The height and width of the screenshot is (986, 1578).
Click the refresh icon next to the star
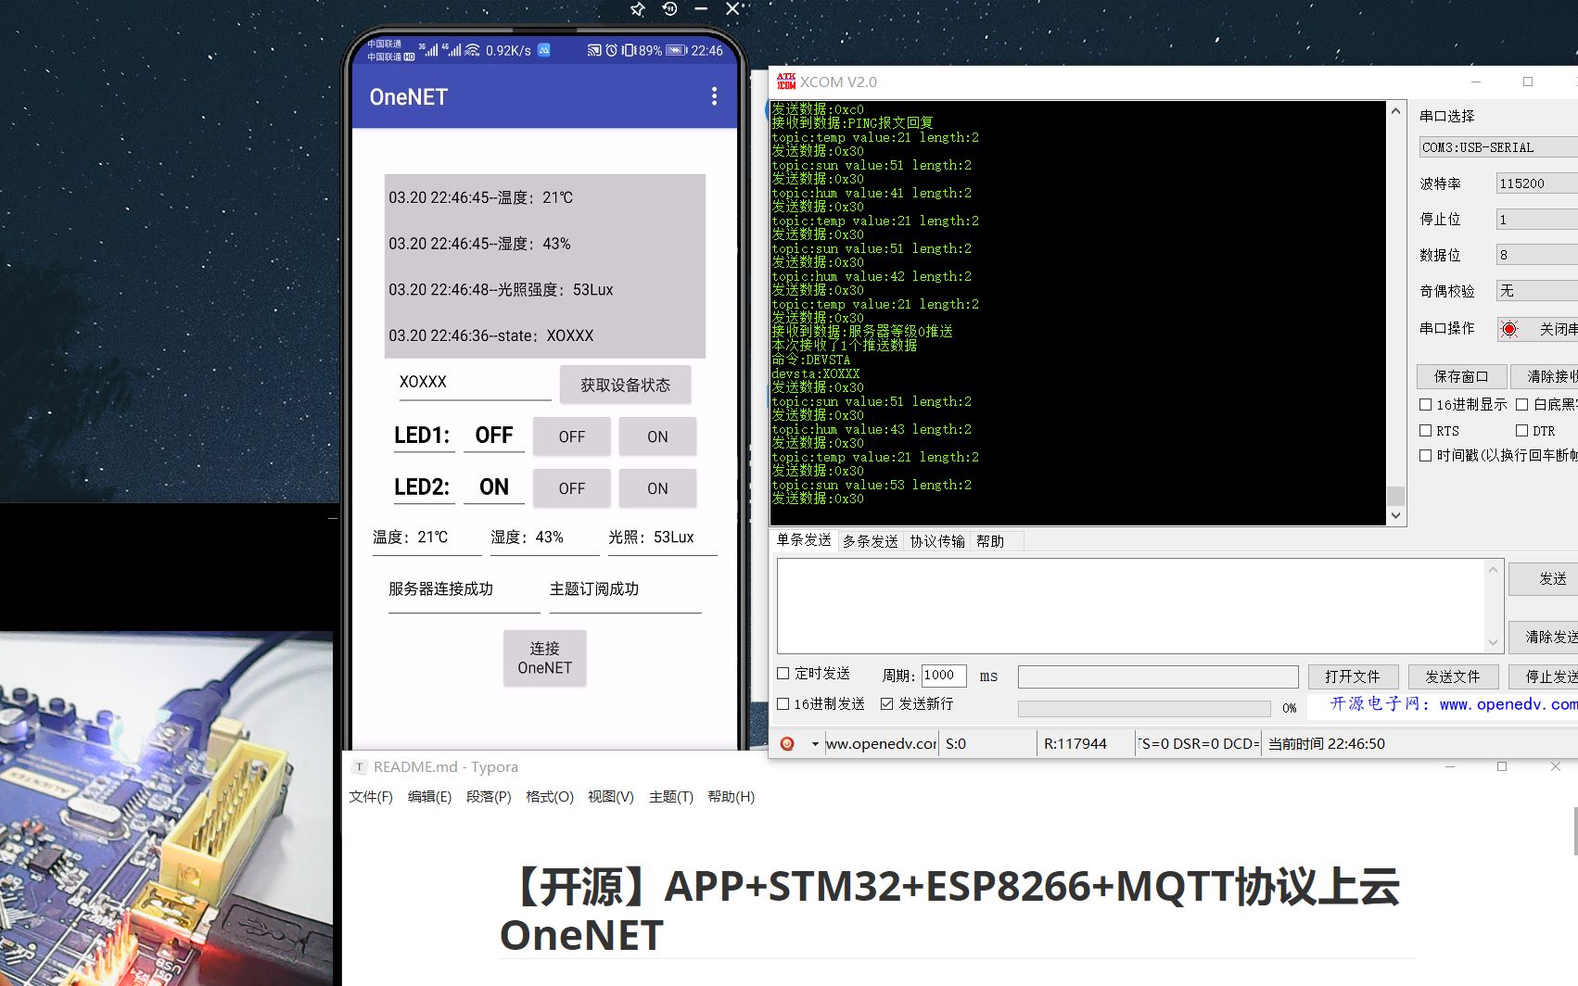coord(669,9)
